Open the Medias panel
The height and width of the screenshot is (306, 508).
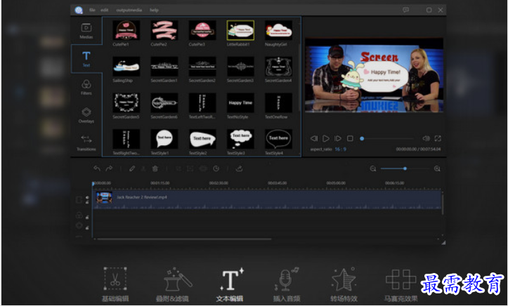click(x=86, y=31)
